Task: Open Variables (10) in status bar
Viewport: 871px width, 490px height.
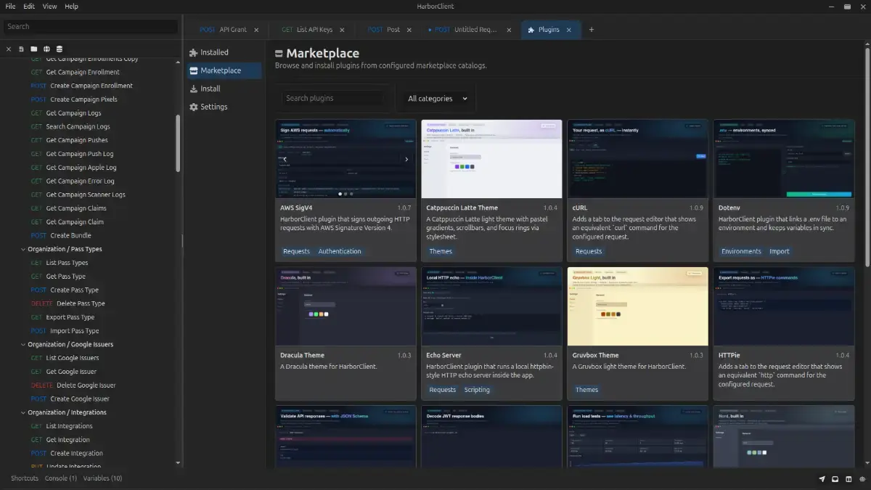Action: pyautogui.click(x=102, y=478)
